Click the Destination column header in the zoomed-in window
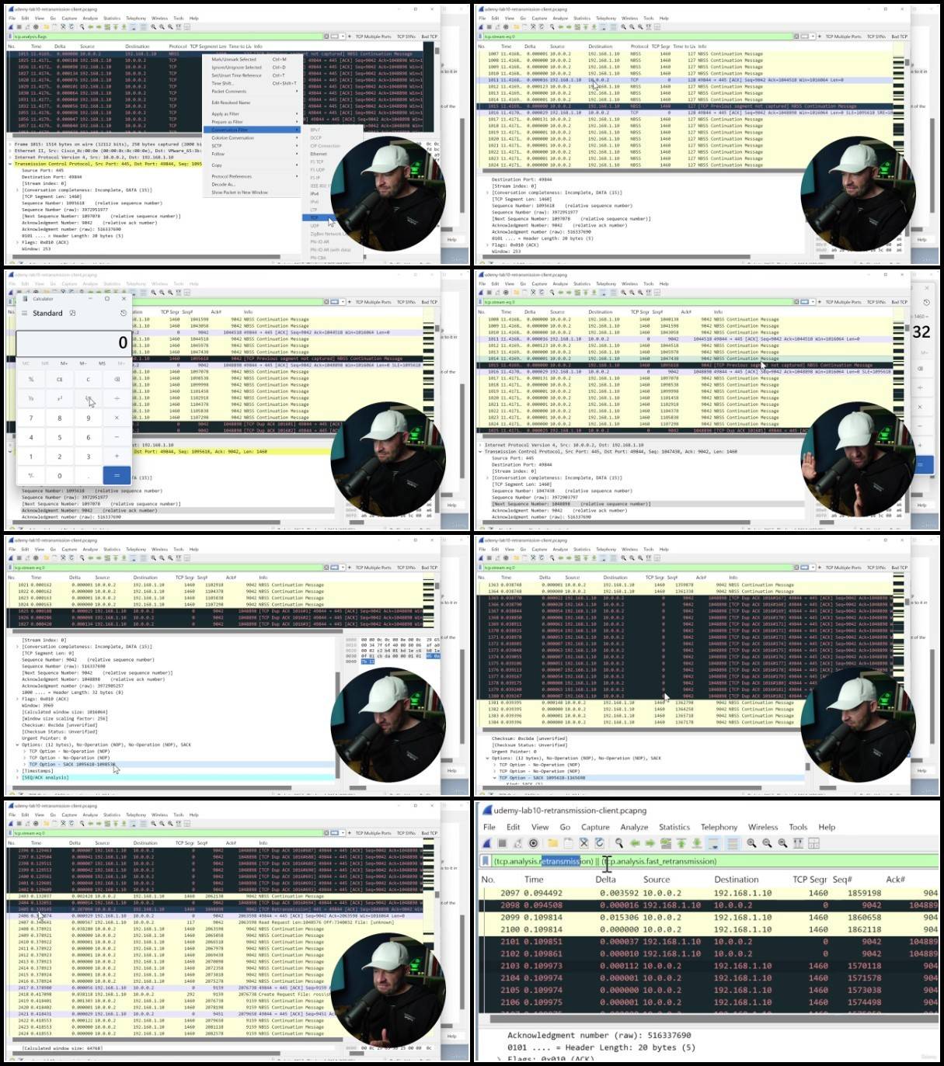Screen dimensions: 944x1066 [x=737, y=880]
